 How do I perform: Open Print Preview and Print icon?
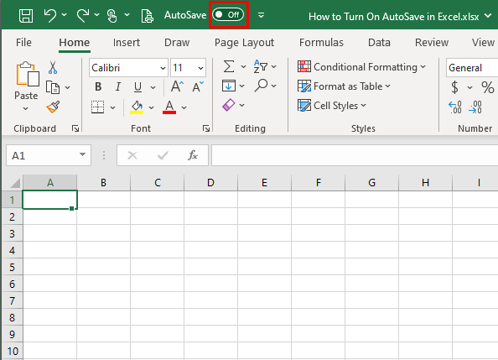147,16
